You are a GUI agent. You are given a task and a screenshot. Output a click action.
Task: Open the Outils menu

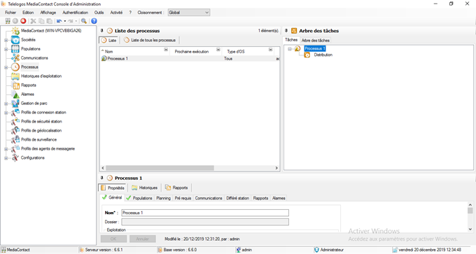[x=99, y=13]
